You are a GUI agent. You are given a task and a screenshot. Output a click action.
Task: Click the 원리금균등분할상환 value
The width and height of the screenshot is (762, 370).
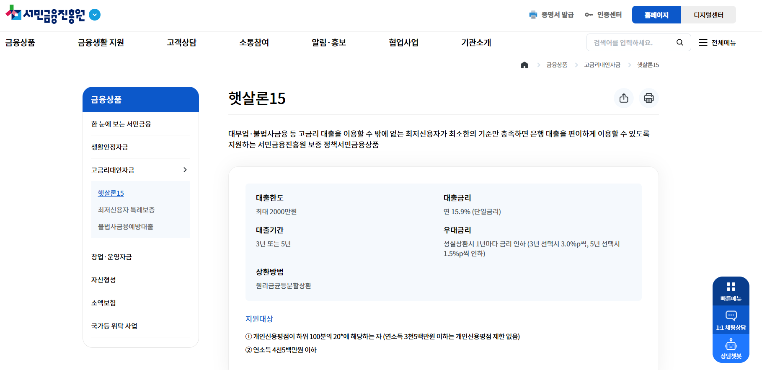pos(284,286)
